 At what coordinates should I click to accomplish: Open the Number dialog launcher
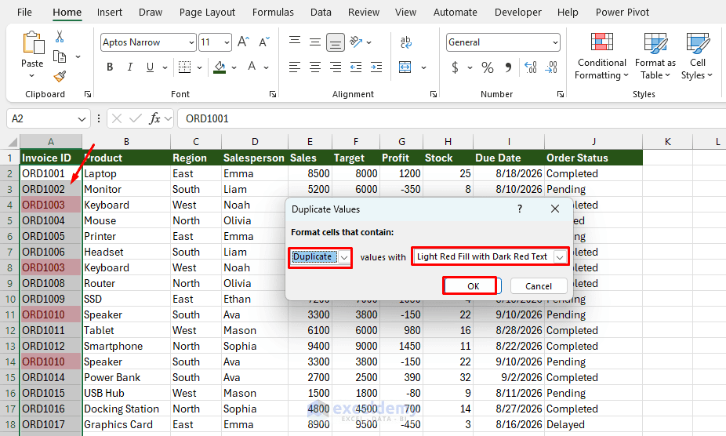[x=561, y=94]
